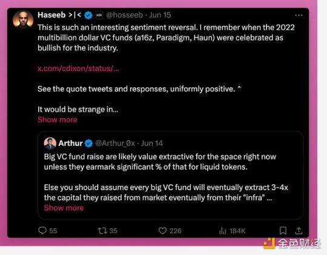Expand Haseeb's tweet with Show more
This screenshot has height=255, width=327.
58,119
